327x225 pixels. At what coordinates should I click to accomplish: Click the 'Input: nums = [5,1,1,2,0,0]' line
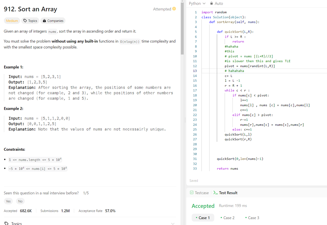coord(39,119)
